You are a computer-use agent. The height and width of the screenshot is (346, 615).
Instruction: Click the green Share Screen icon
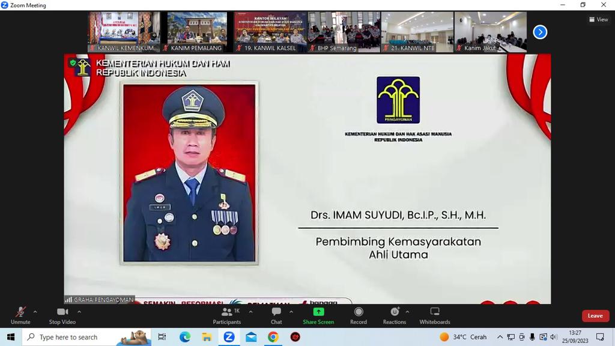(x=318, y=312)
